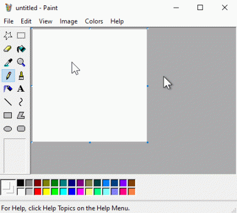Pick the white color swatch in palette
The image size is (237, 213).
pyautogui.click(x=21, y=192)
